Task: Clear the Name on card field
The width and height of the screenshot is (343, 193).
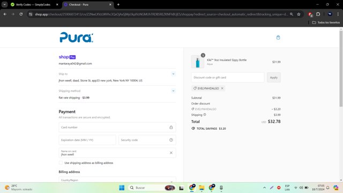Action: pyautogui.click(x=171, y=153)
